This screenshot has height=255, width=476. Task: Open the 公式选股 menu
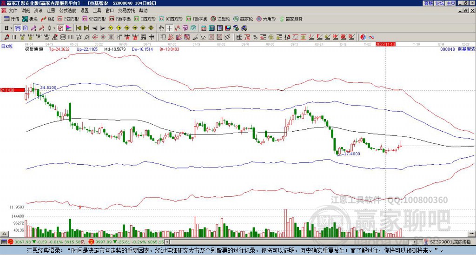68,11
